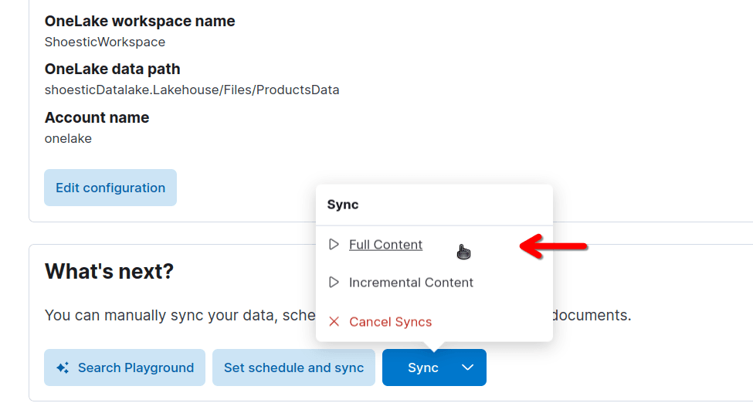The image size is (753, 420).
Task: Click the blue Sync button label
Action: [x=422, y=367]
